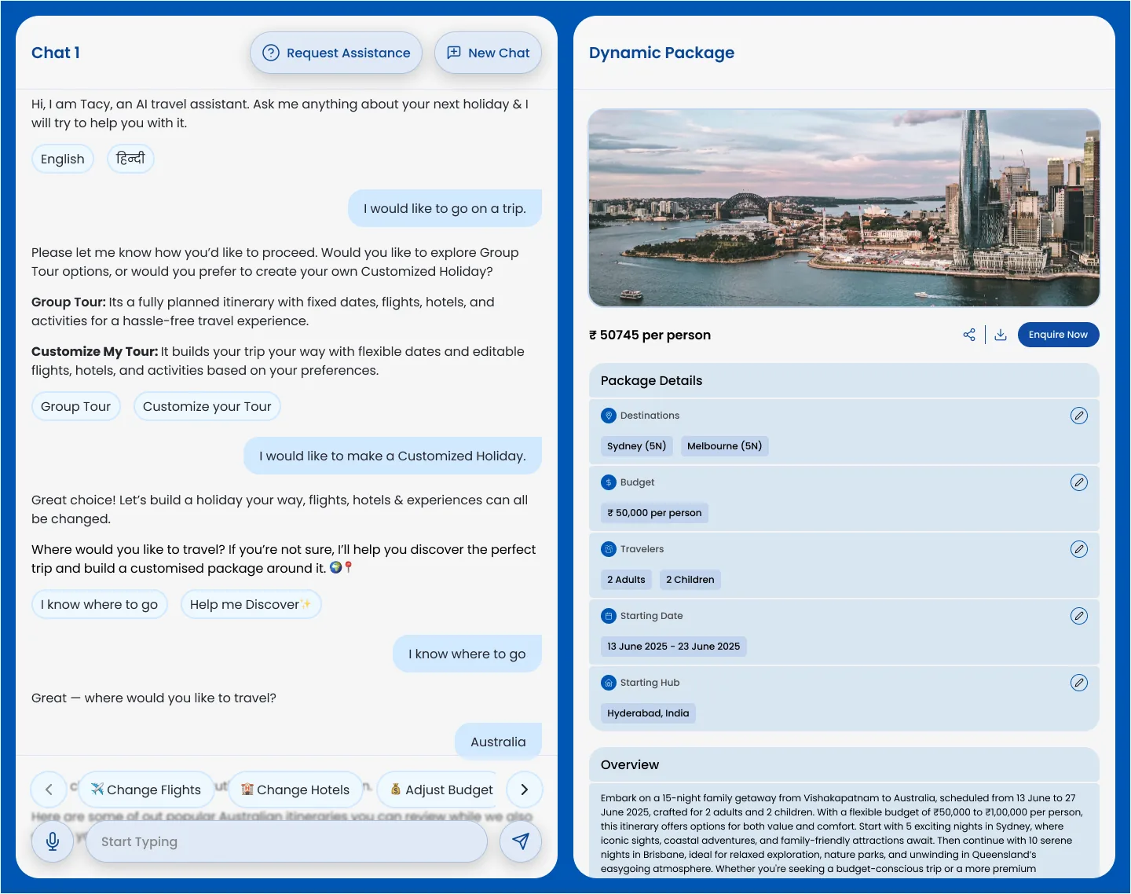1131x894 pixels.
Task: Select English language chip
Action: point(63,159)
